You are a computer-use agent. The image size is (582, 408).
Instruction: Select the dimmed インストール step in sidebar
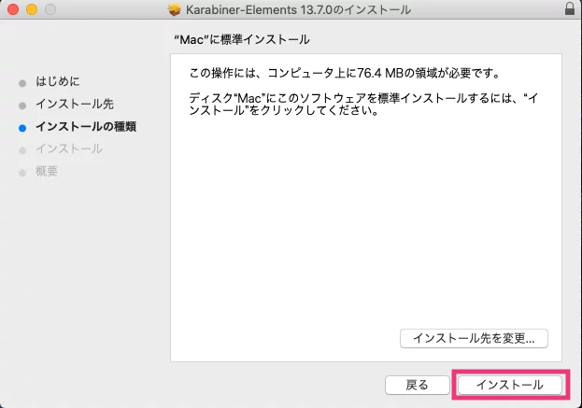pyautogui.click(x=69, y=148)
